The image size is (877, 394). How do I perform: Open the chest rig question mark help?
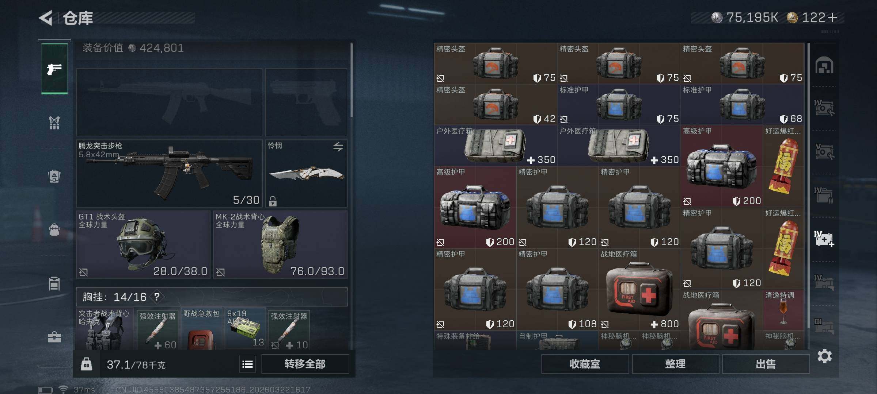[x=157, y=297]
